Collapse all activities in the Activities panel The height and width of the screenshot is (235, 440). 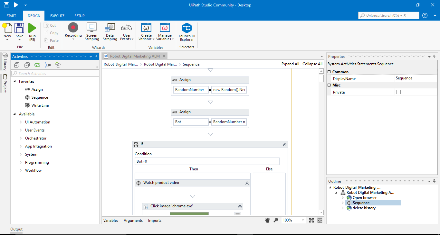pos(27,65)
